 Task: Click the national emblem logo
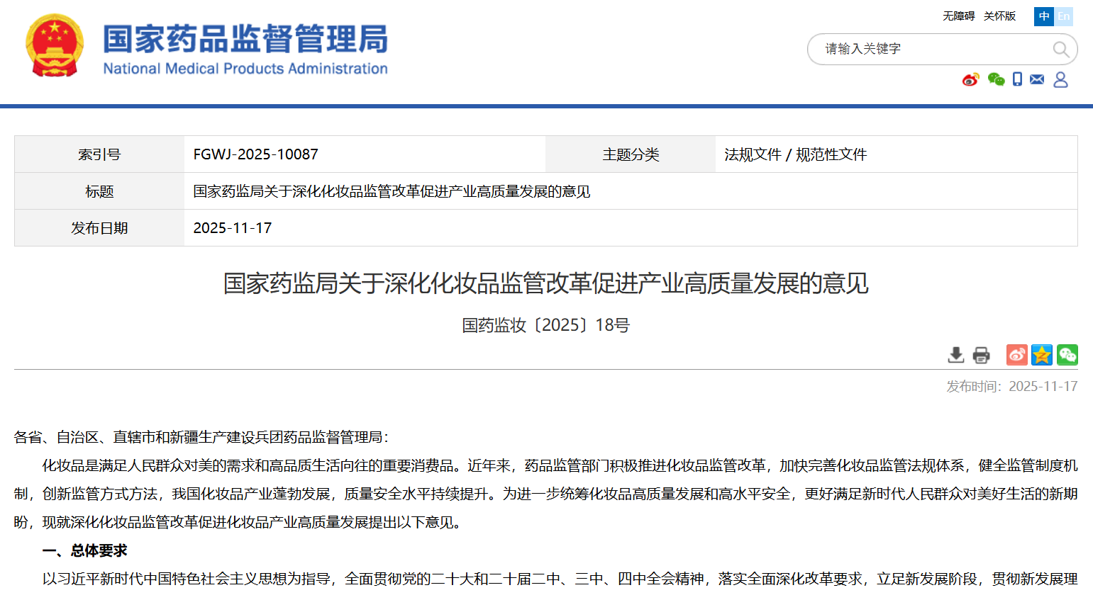point(55,47)
